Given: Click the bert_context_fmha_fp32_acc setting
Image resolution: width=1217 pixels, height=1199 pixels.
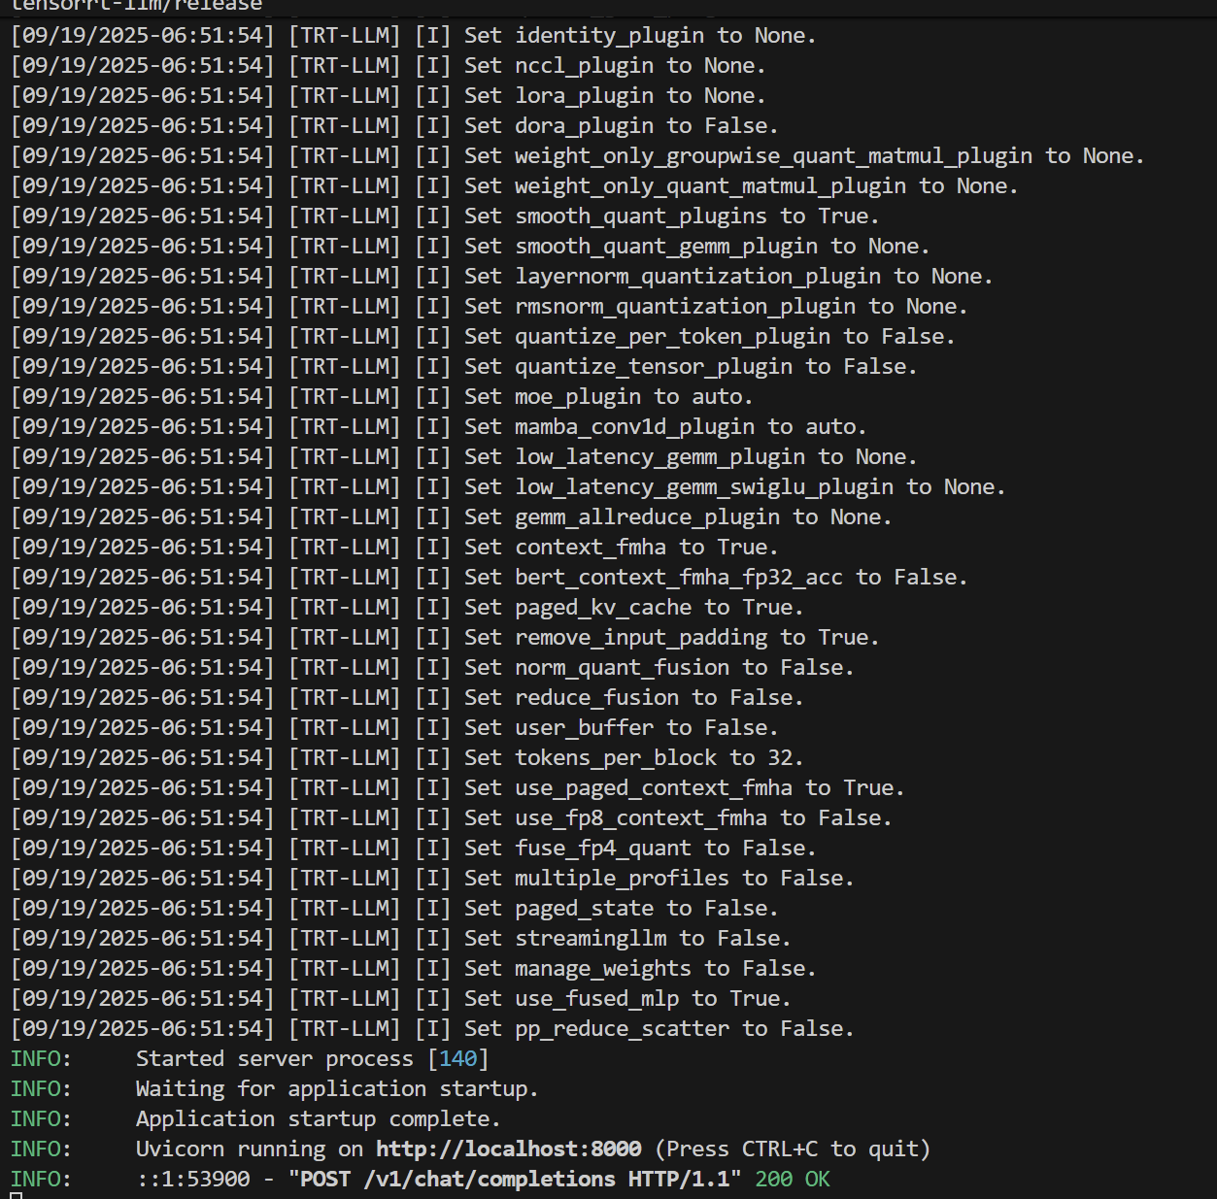Looking at the screenshot, I should click(x=678, y=578).
